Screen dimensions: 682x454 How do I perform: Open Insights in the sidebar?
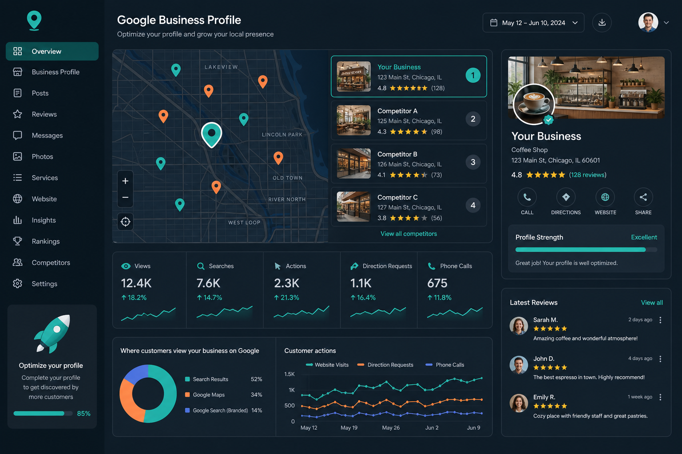point(52,220)
